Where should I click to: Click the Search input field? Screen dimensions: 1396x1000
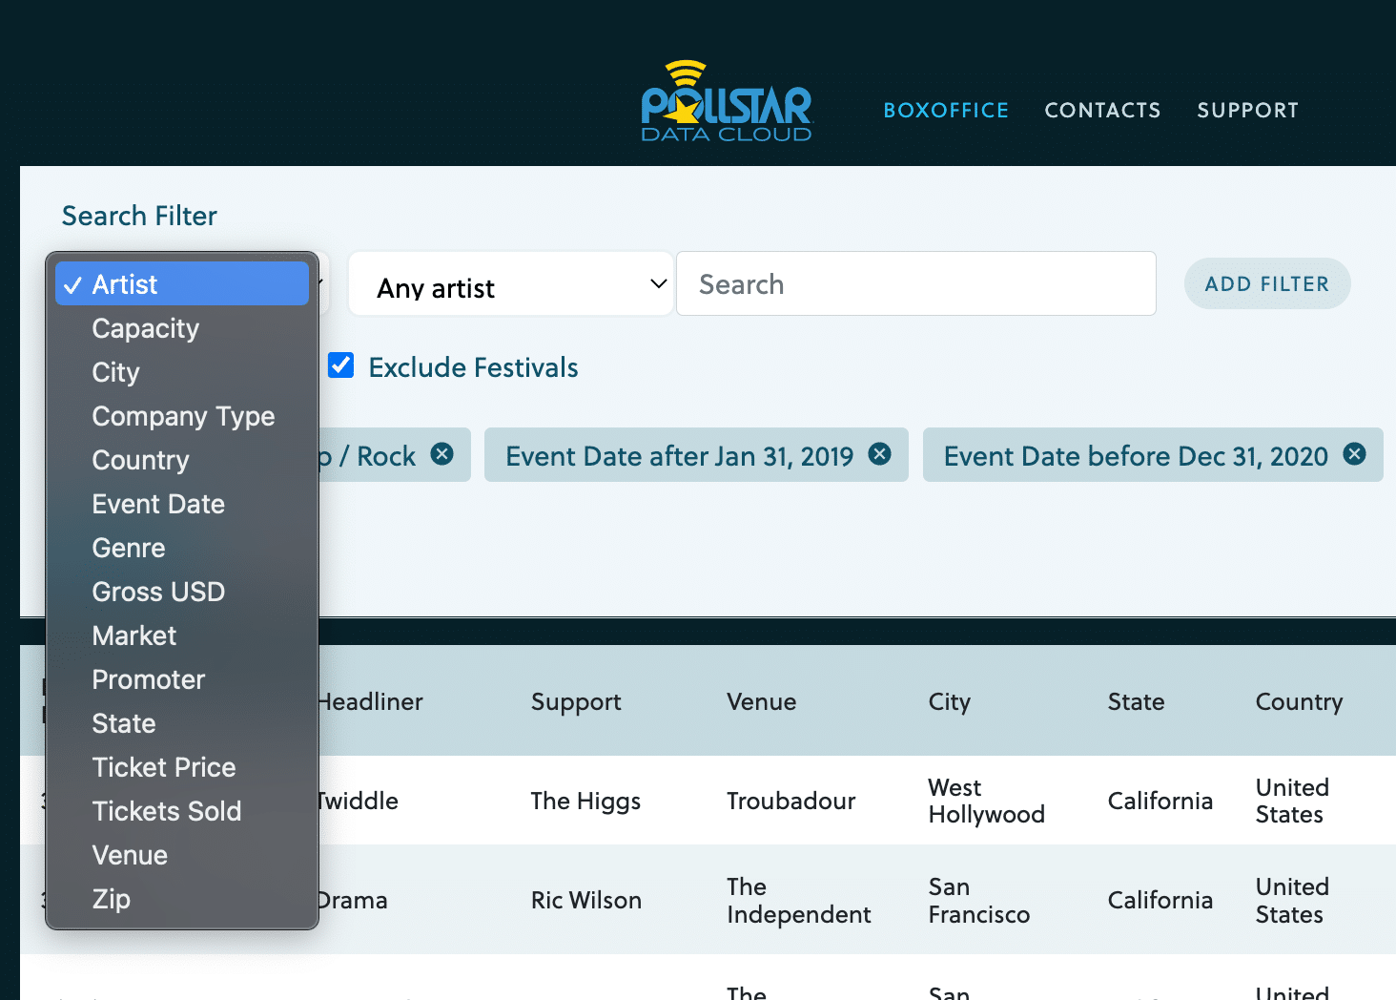(915, 283)
